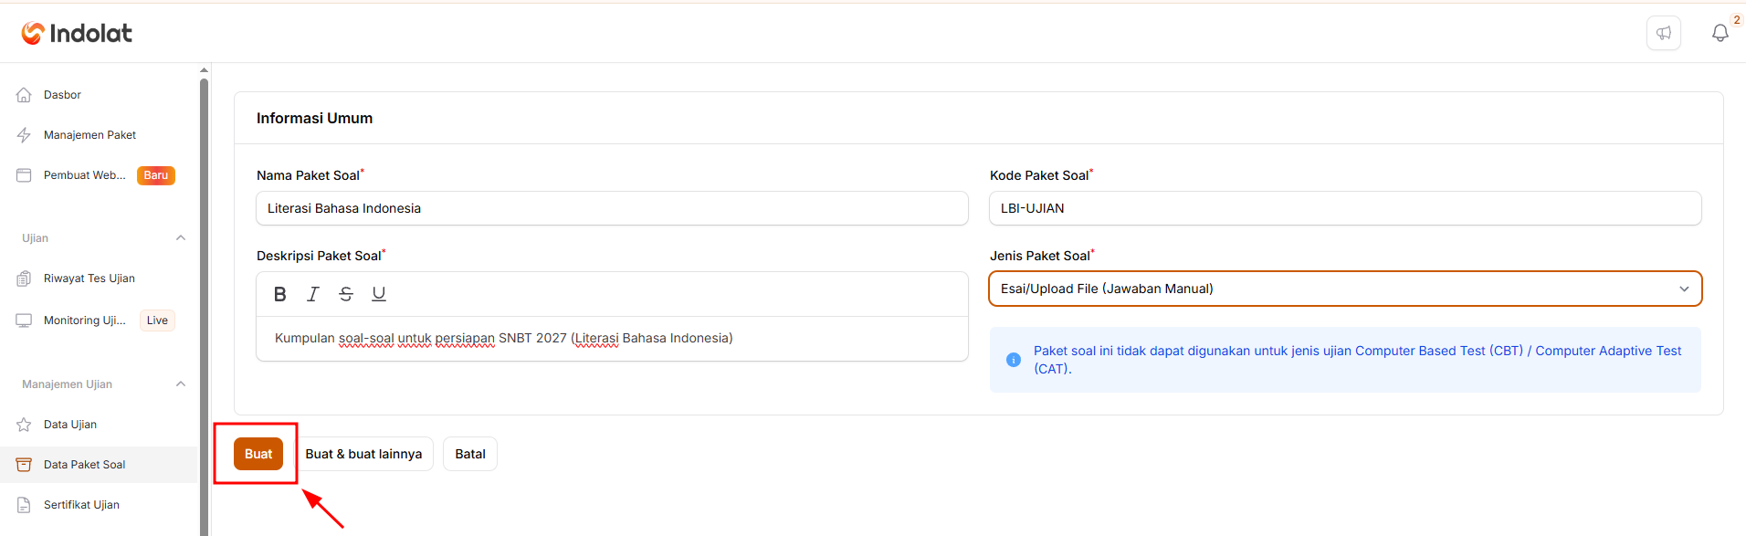Open Riwayat Tes Ujian in sidebar
The image size is (1746, 536).
(89, 279)
